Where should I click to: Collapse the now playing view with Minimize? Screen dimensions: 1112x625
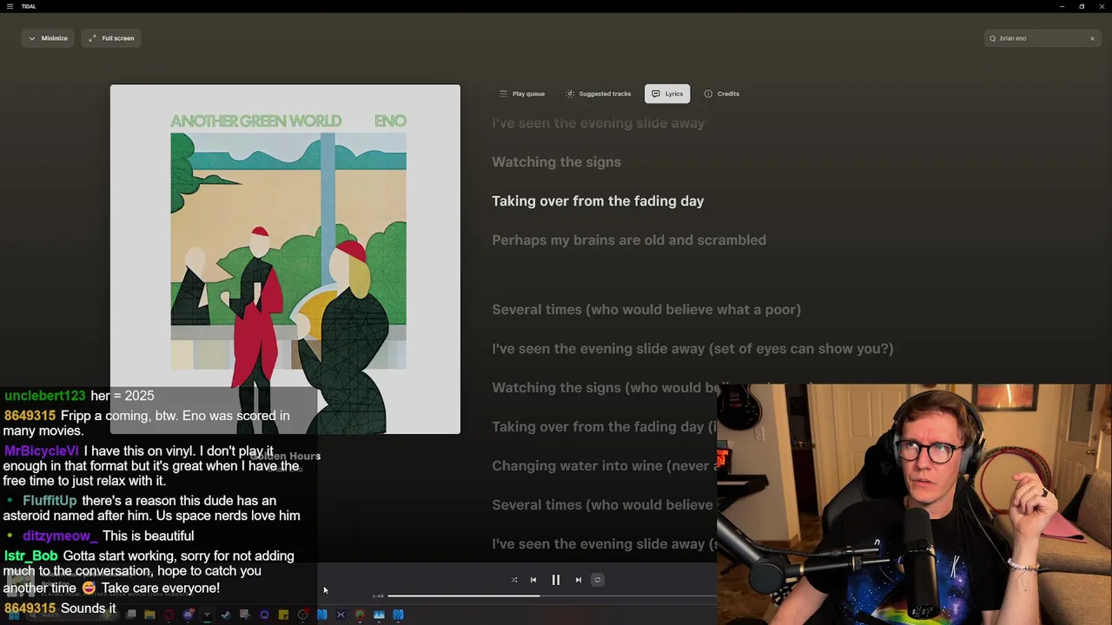tap(47, 38)
